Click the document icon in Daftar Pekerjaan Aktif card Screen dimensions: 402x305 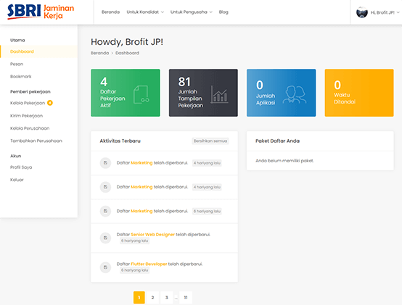[x=141, y=94]
